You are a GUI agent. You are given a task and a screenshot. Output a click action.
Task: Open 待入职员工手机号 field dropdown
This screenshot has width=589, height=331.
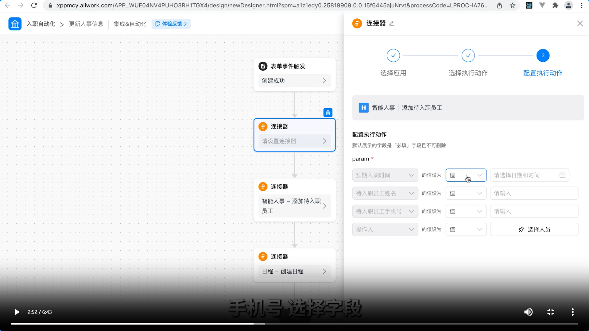pos(385,211)
